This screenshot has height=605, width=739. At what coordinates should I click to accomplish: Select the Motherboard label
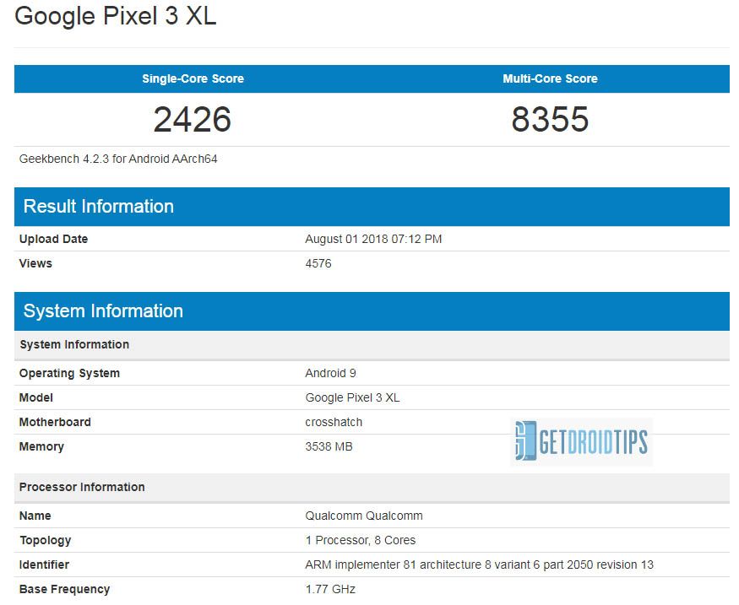pyautogui.click(x=55, y=423)
